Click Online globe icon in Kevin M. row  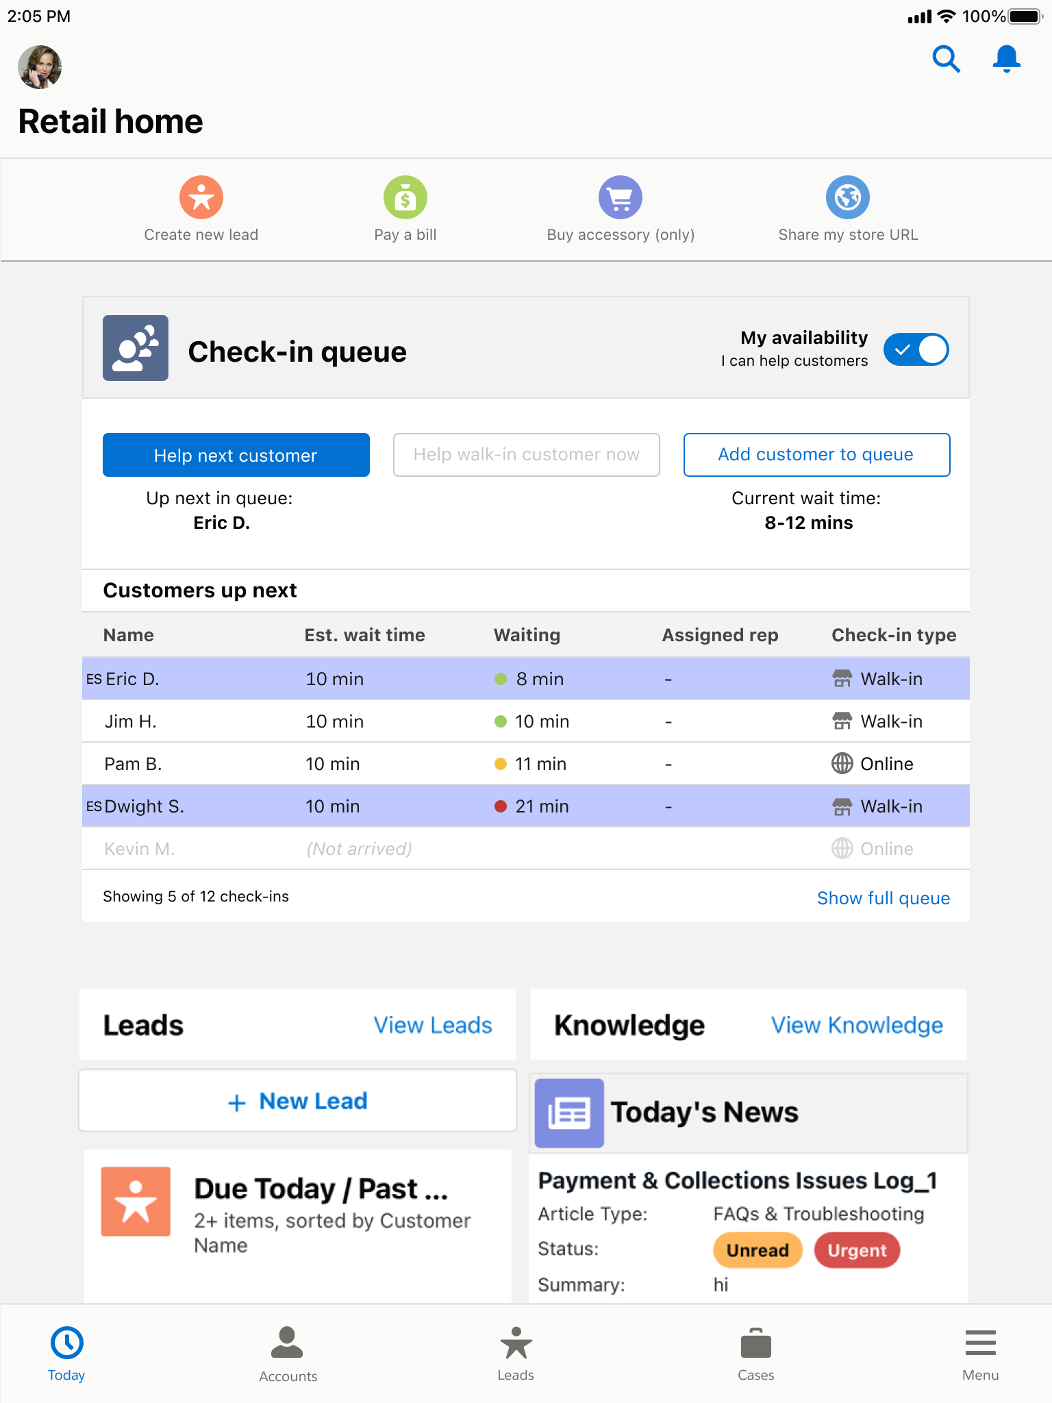842,848
